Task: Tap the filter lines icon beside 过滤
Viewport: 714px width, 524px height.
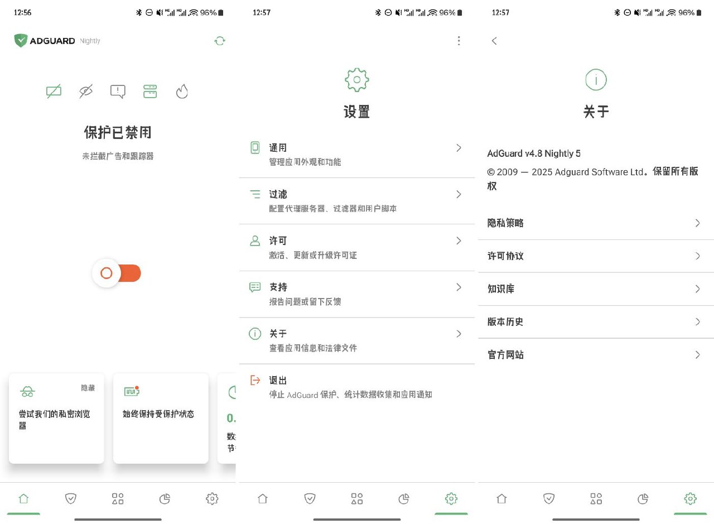Action: tap(255, 194)
